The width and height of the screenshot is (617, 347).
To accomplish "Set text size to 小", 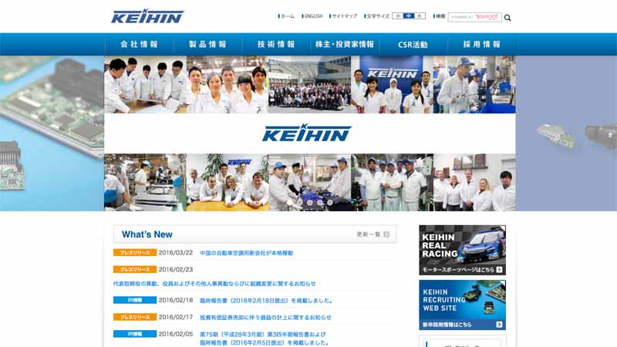I will point(398,16).
